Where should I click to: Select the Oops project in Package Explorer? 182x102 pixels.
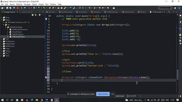(8, 48)
